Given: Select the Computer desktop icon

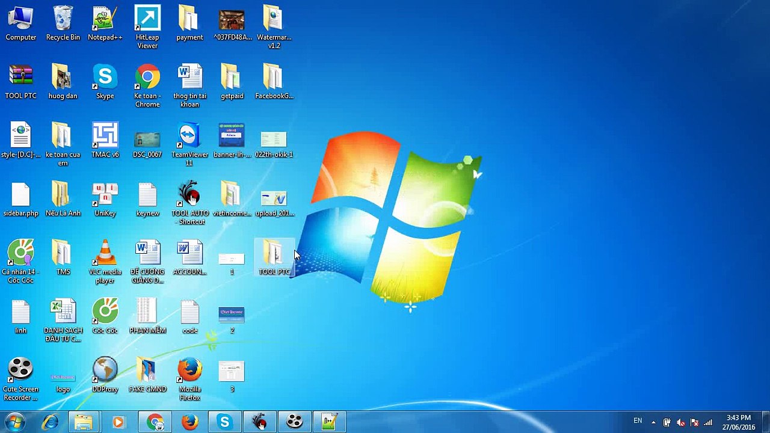Looking at the screenshot, I should (21, 24).
